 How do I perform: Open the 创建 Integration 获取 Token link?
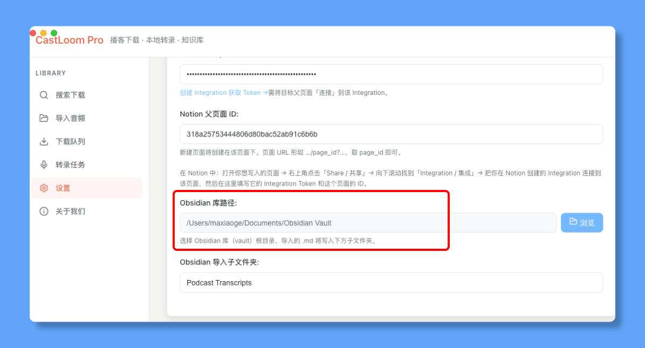223,93
